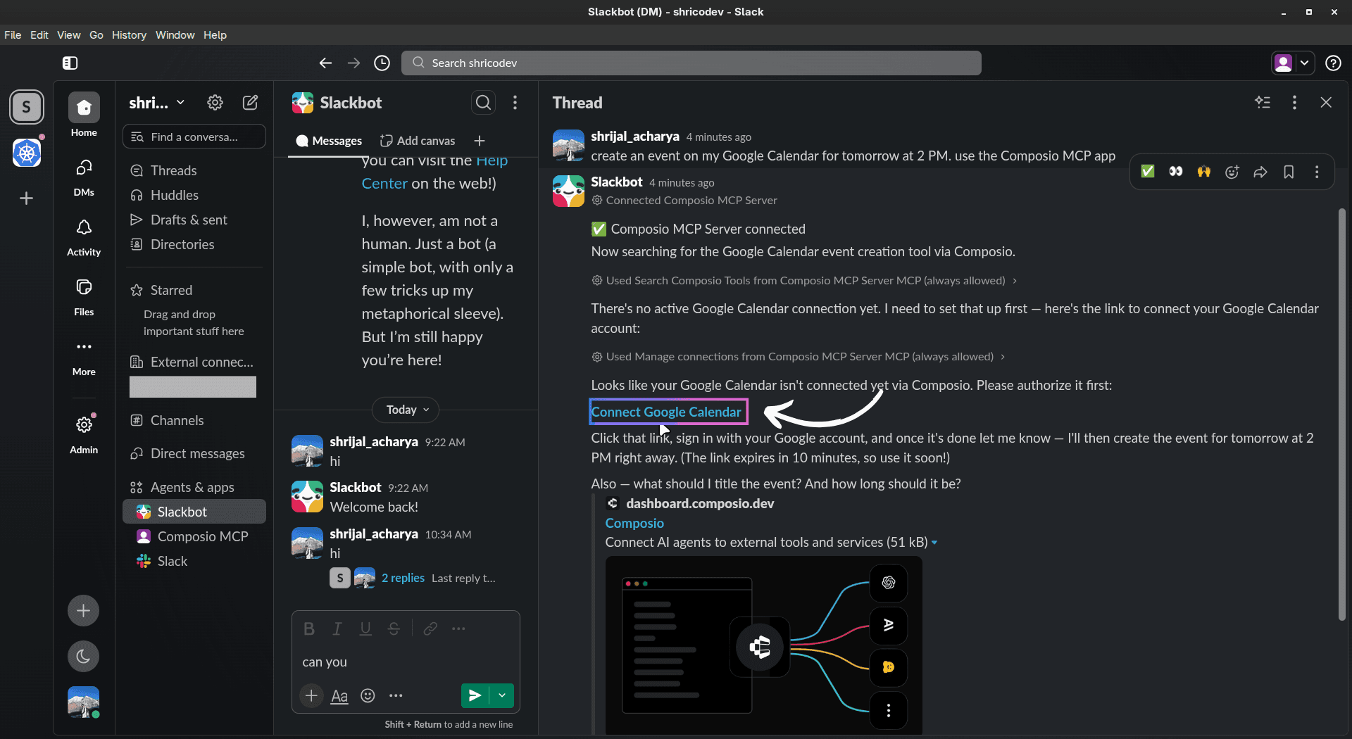The image size is (1352, 739).
Task: Bookmark the message for later
Action: [1289, 172]
